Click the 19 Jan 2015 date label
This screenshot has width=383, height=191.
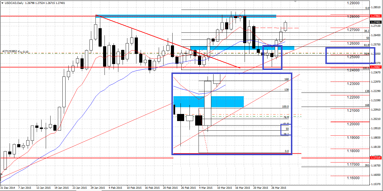(62, 188)
